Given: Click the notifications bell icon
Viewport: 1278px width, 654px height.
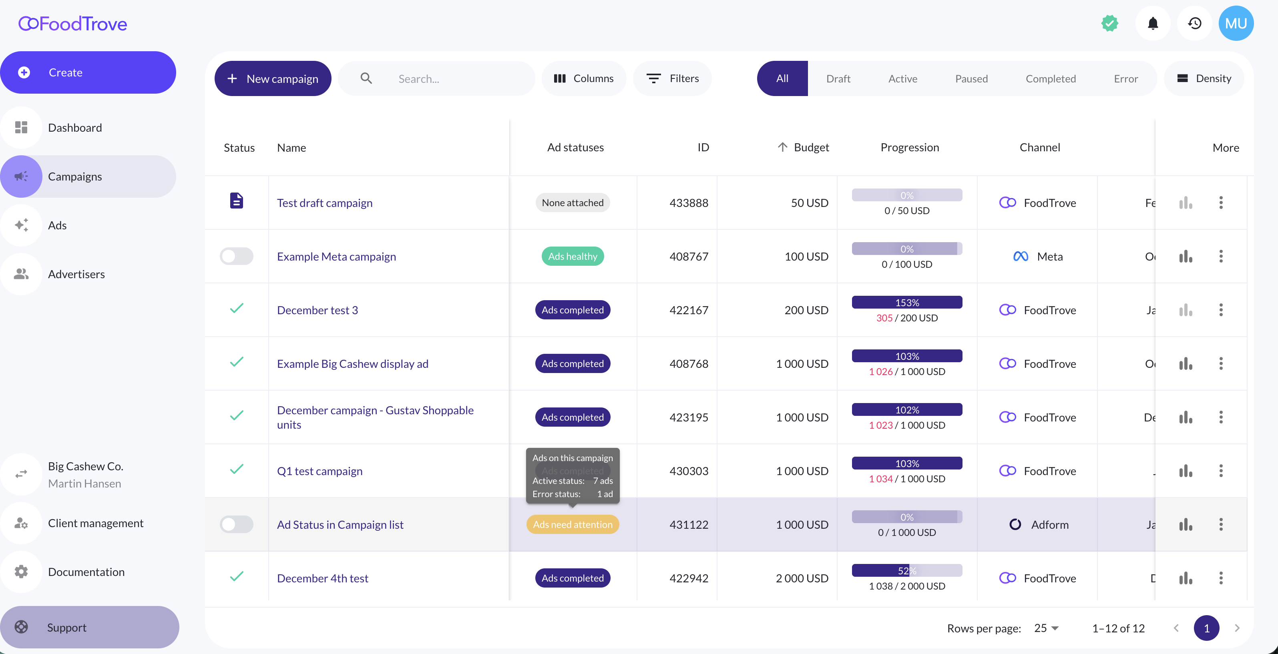Looking at the screenshot, I should [x=1152, y=23].
